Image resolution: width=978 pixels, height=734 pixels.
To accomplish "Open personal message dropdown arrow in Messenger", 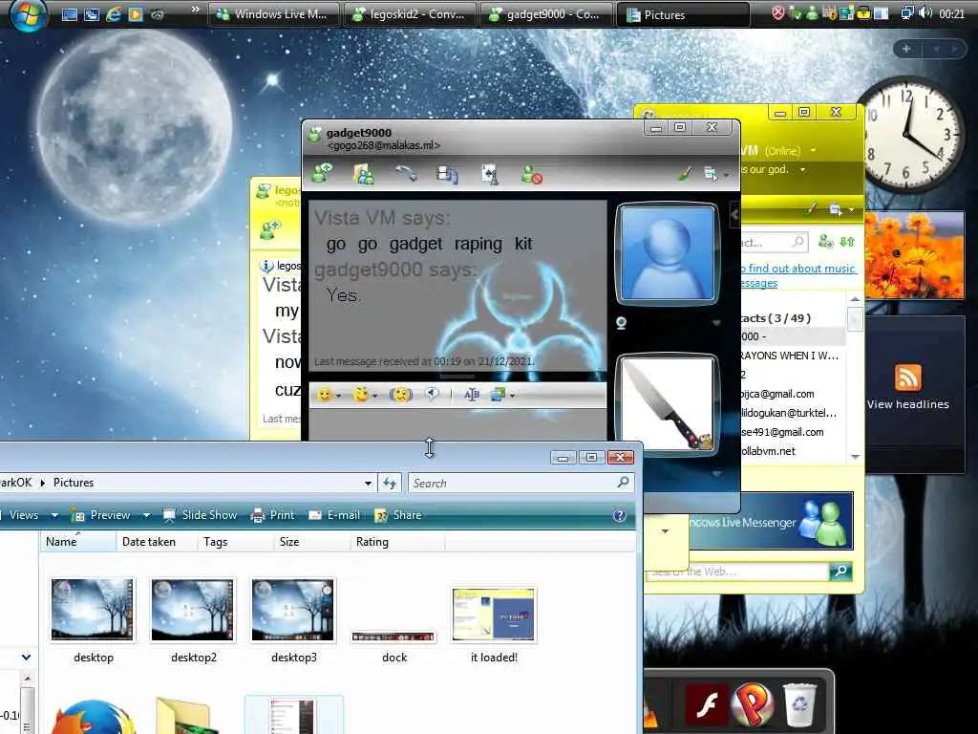I will pos(802,169).
